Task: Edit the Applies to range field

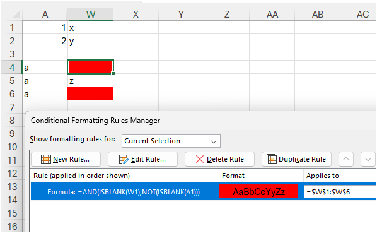Action: click(x=340, y=192)
